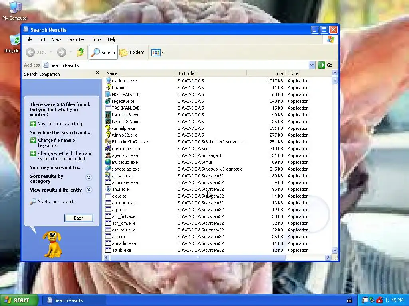The height and width of the screenshot is (306, 409).
Task: Select the My Computer desktop icon
Action: point(15,11)
